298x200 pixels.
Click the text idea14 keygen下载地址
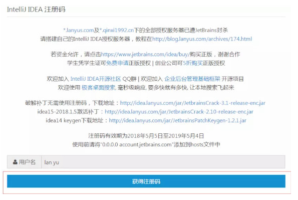[74, 120]
